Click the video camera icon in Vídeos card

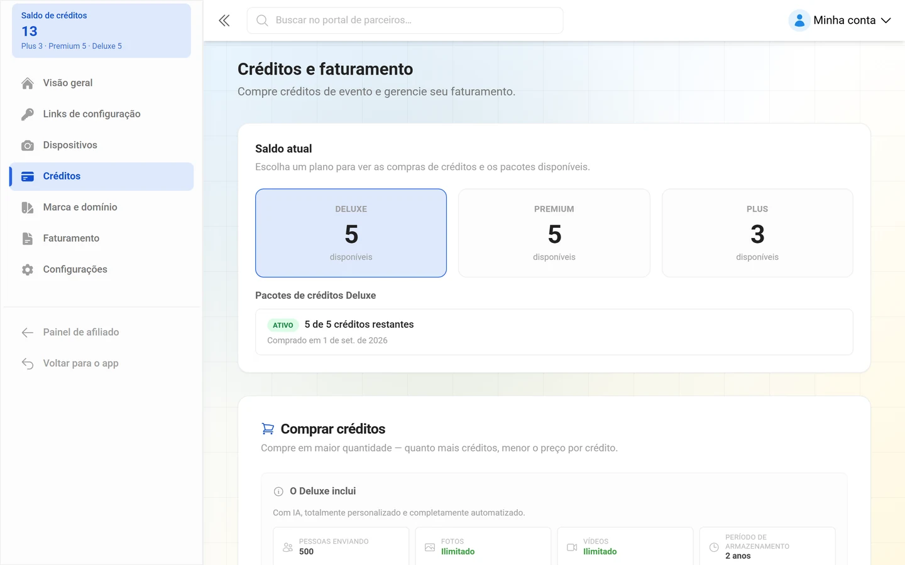tap(572, 547)
